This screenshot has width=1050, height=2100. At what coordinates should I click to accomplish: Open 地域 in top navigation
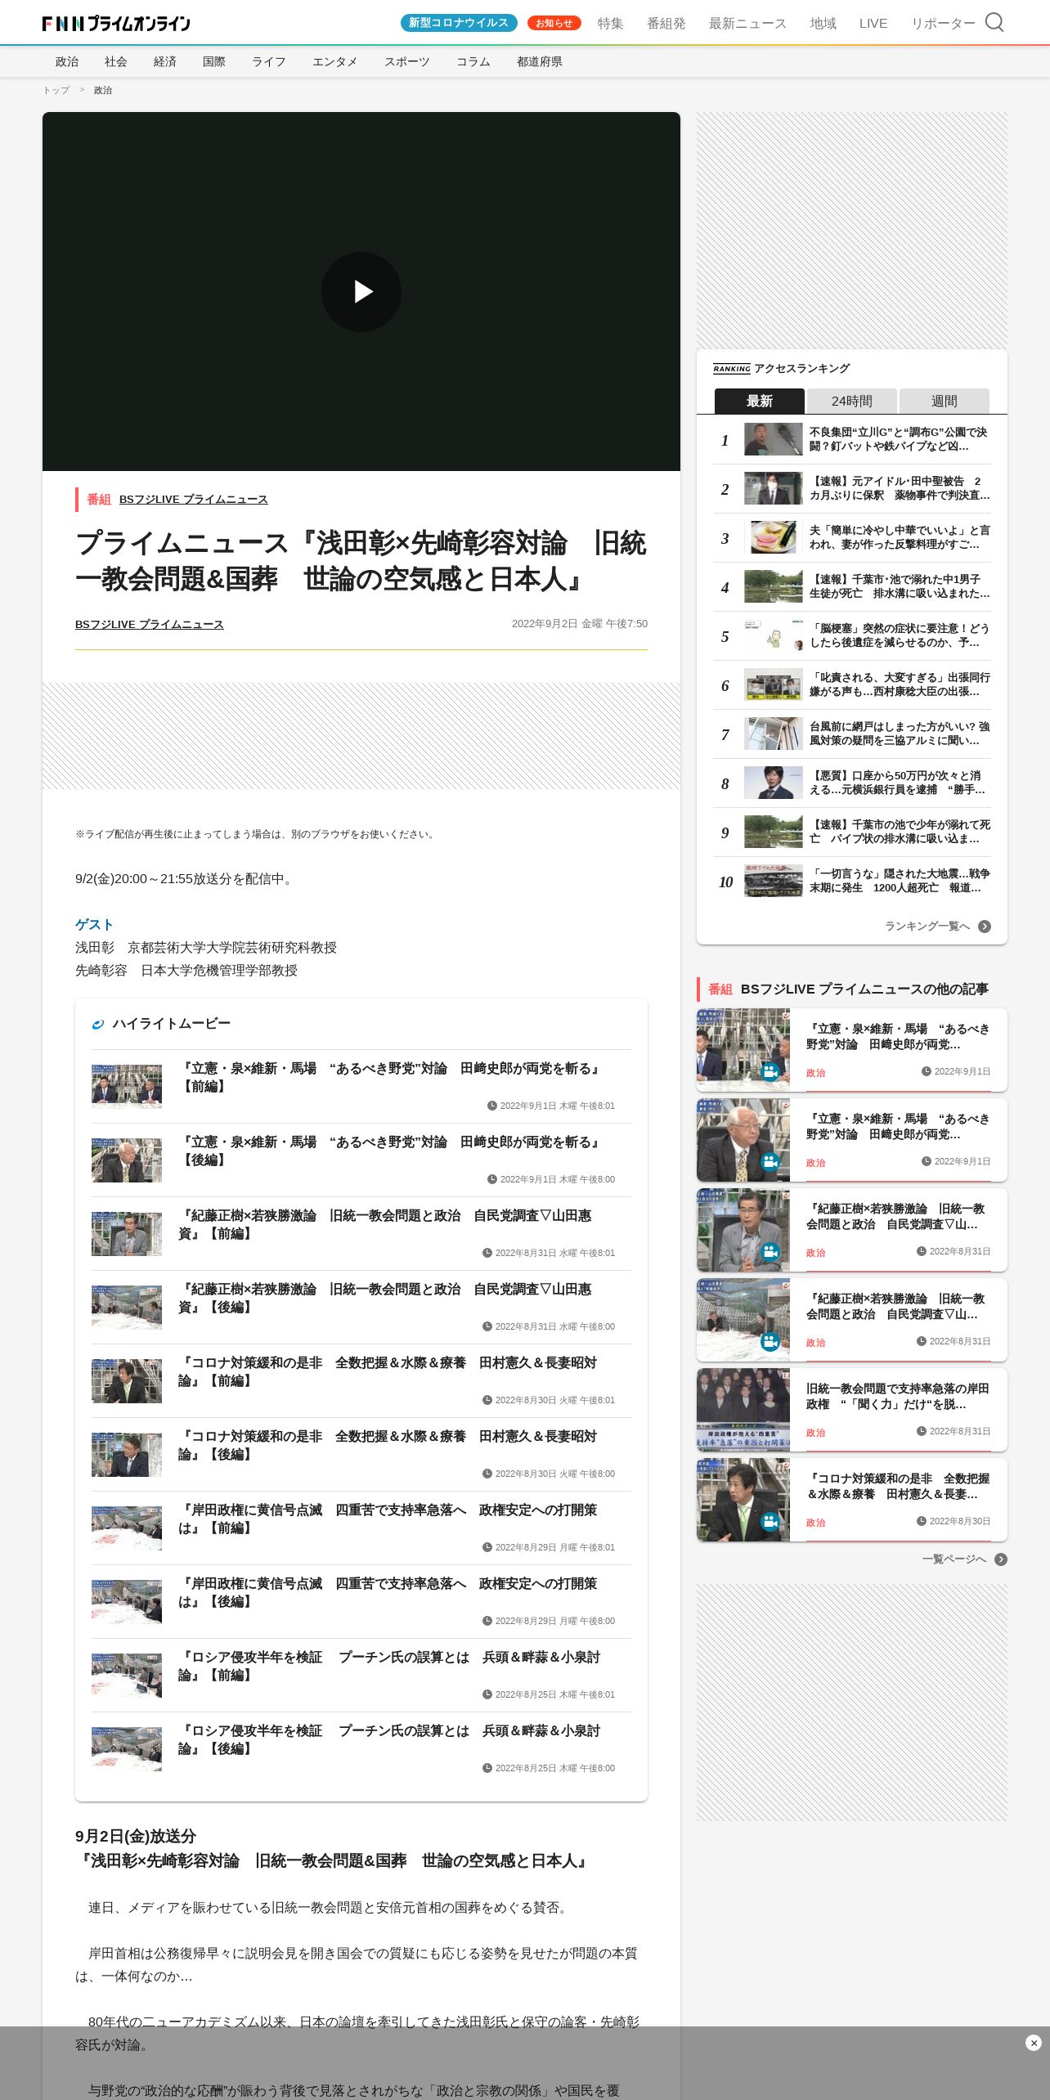click(x=823, y=24)
